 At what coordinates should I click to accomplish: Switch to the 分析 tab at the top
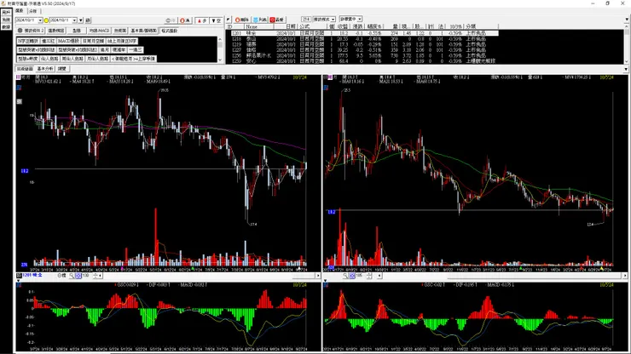pyautogui.click(x=33, y=11)
